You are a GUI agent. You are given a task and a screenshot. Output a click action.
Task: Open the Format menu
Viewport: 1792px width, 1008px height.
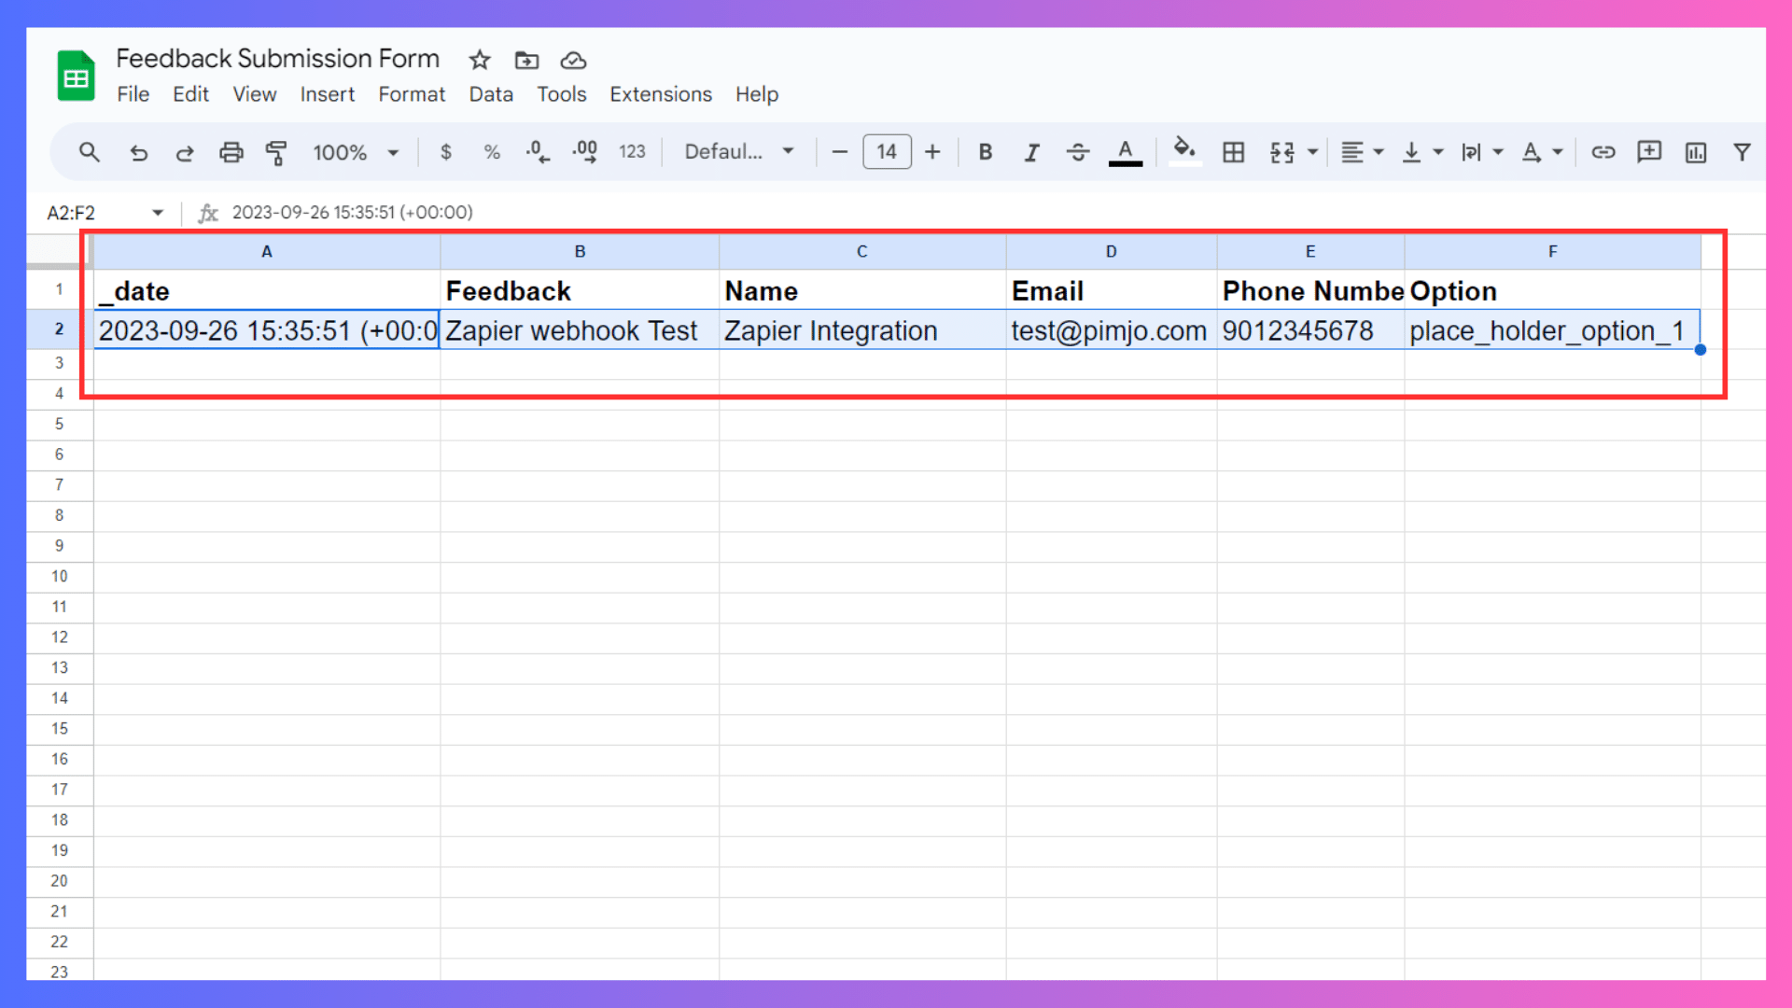[412, 94]
